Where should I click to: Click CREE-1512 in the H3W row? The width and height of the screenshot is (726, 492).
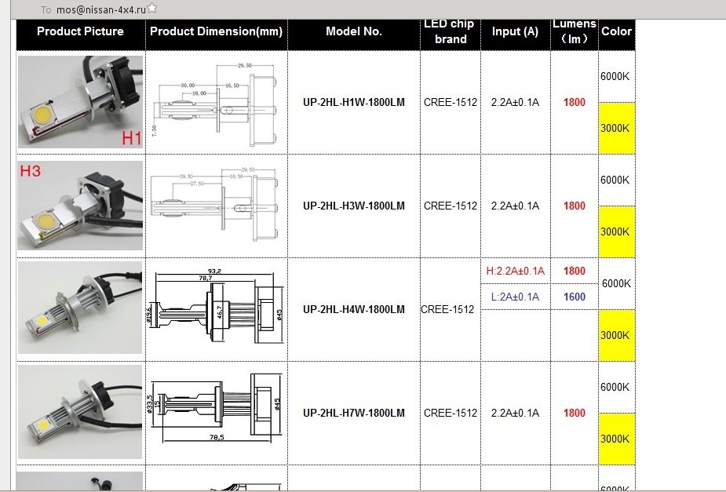pyautogui.click(x=450, y=206)
